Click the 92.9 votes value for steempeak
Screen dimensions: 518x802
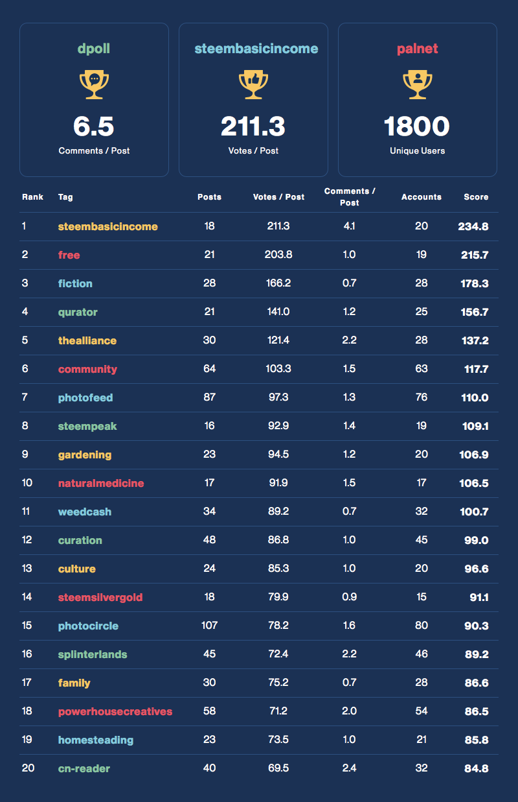tap(278, 426)
